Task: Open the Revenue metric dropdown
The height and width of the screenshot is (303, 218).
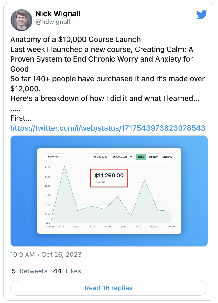Action: [x=55, y=157]
